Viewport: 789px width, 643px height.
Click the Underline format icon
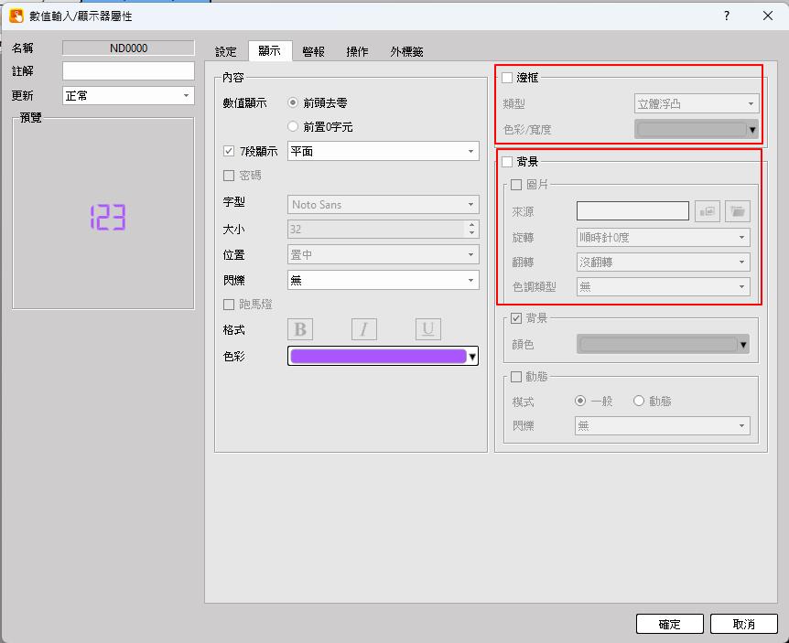click(427, 329)
